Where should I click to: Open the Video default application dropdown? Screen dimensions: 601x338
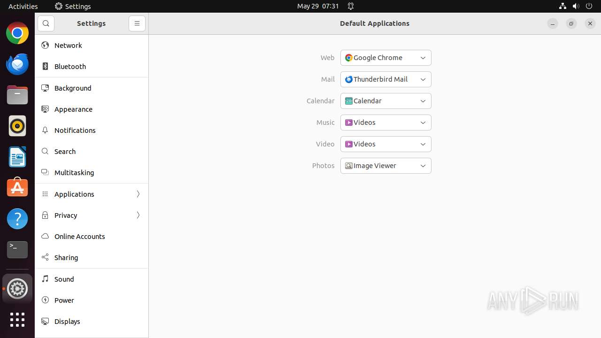point(386,144)
